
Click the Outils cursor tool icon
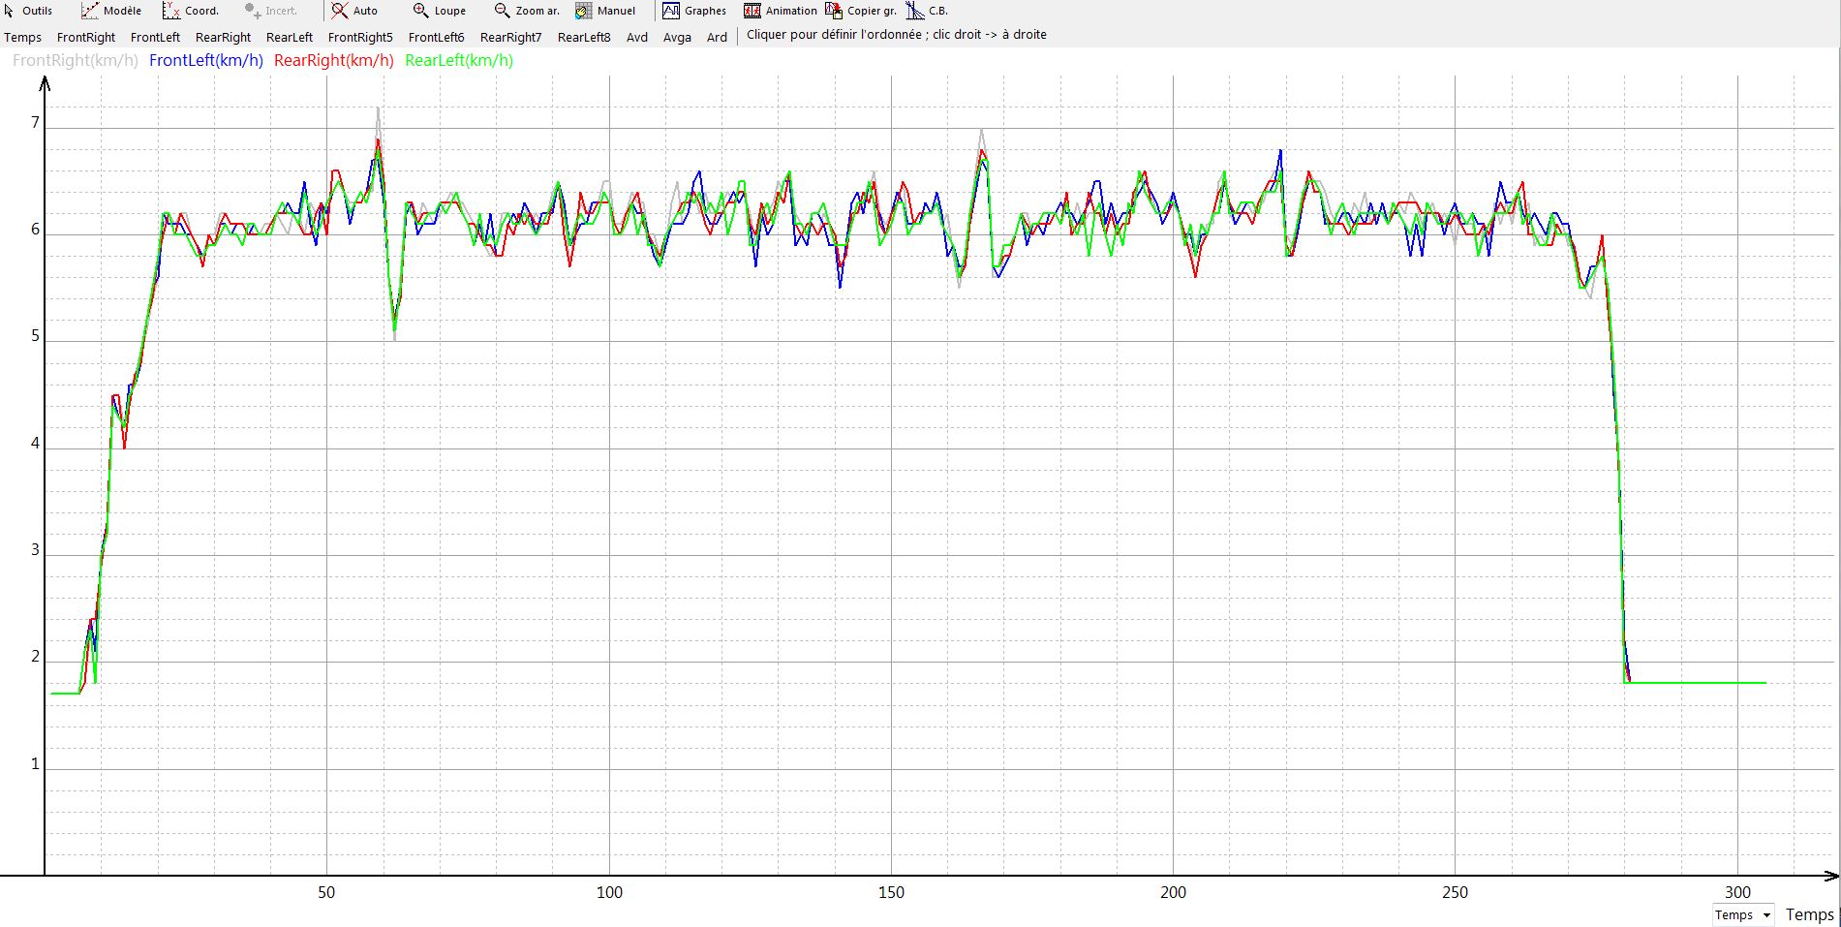(x=10, y=11)
